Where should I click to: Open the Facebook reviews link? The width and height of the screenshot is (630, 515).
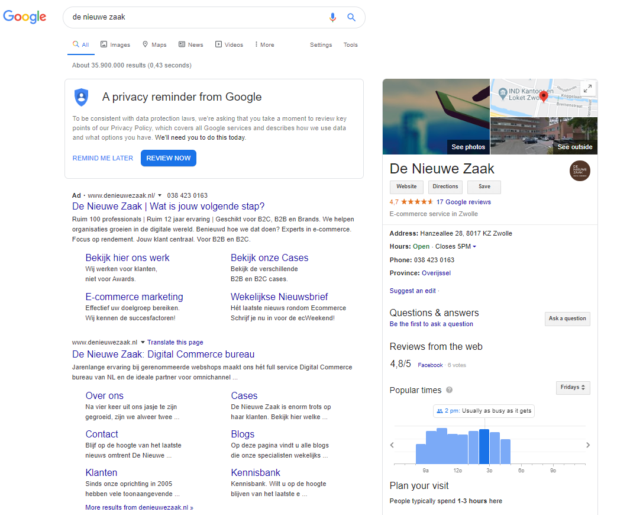coord(430,365)
